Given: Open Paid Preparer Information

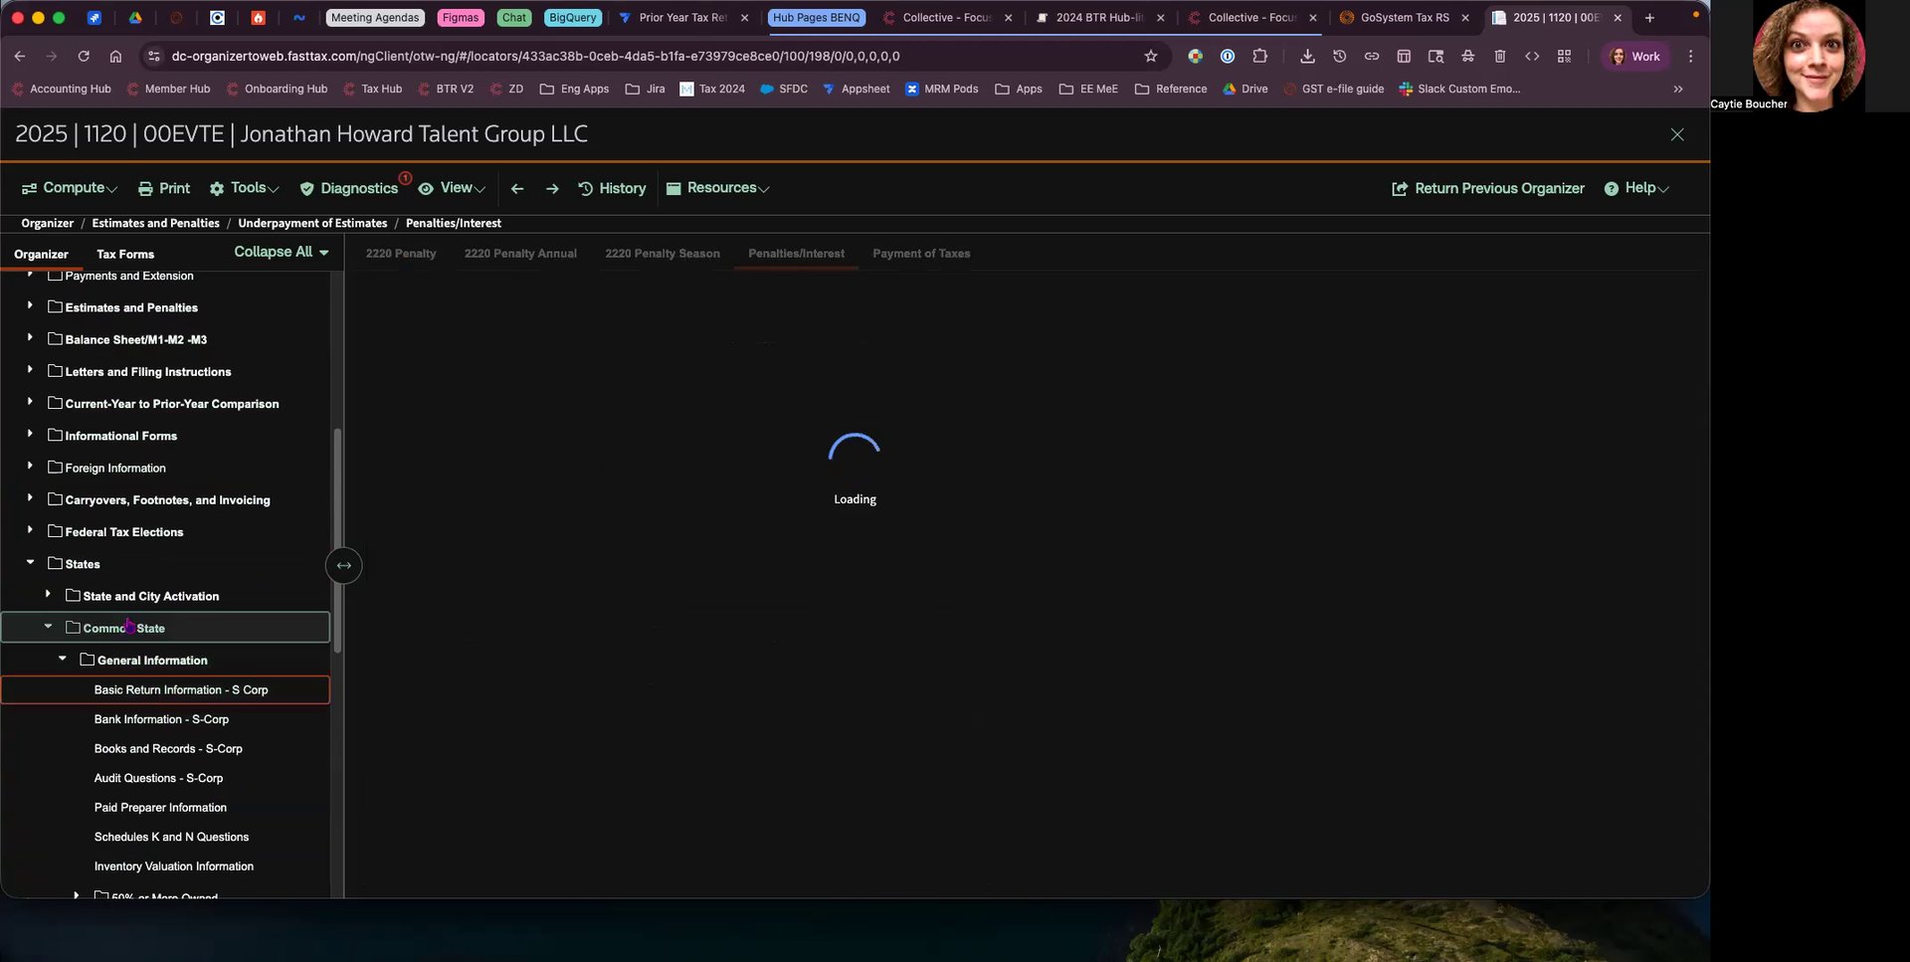Looking at the screenshot, I should [x=160, y=808].
